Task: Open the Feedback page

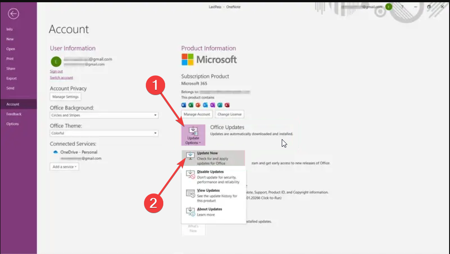Action: point(14,114)
